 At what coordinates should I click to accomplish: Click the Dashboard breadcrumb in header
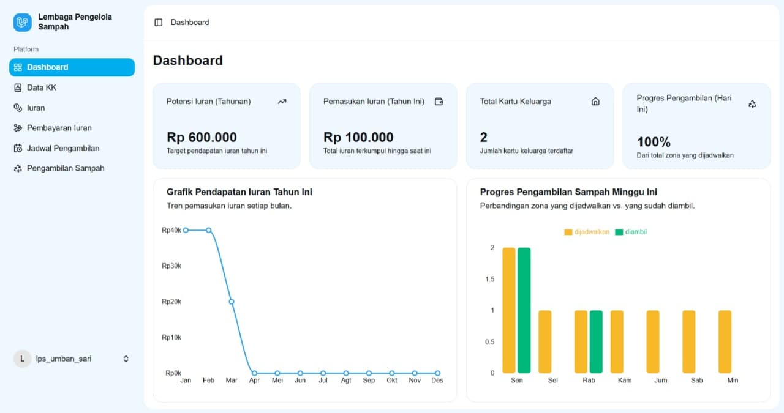tap(190, 22)
